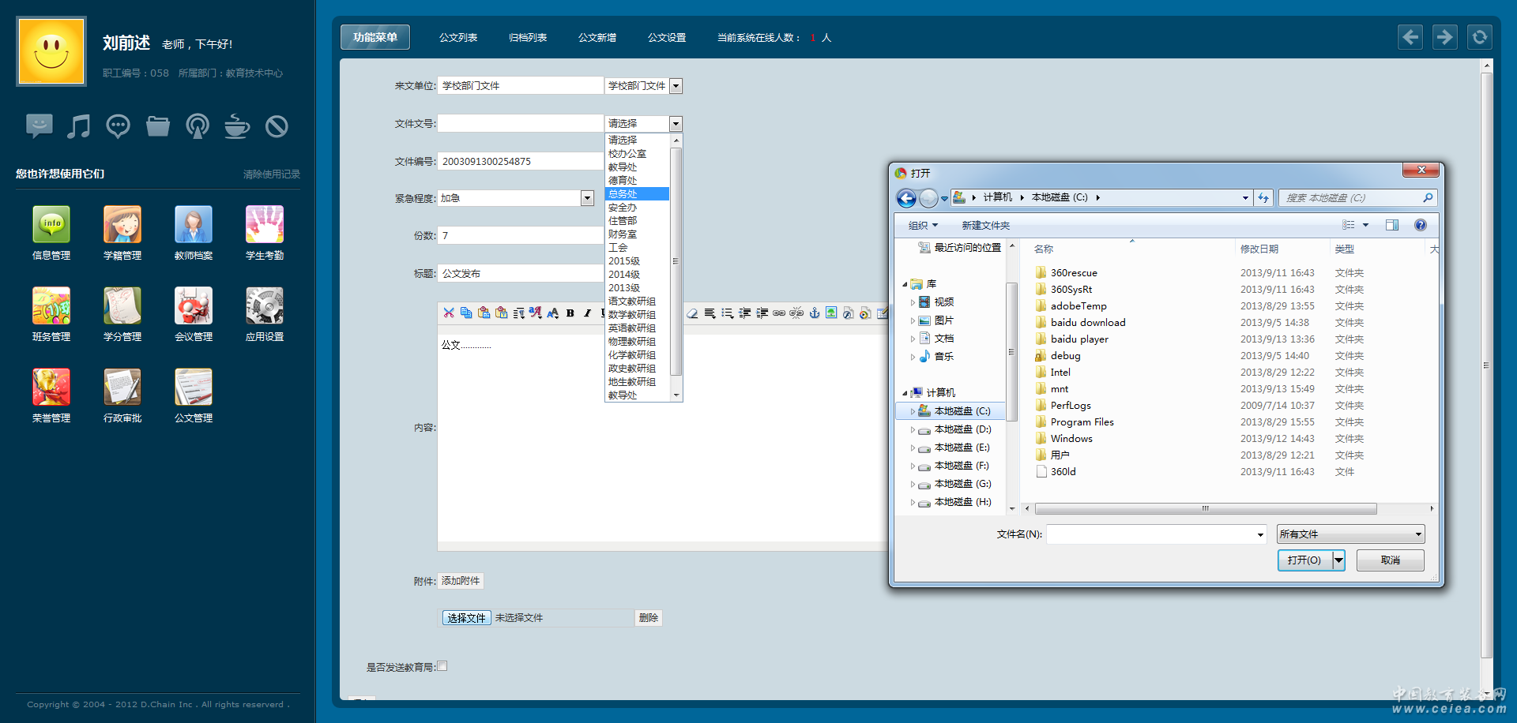1517x723 pixels.
Task: Click the file dialog horizontal scrollbar
Action: (1205, 509)
